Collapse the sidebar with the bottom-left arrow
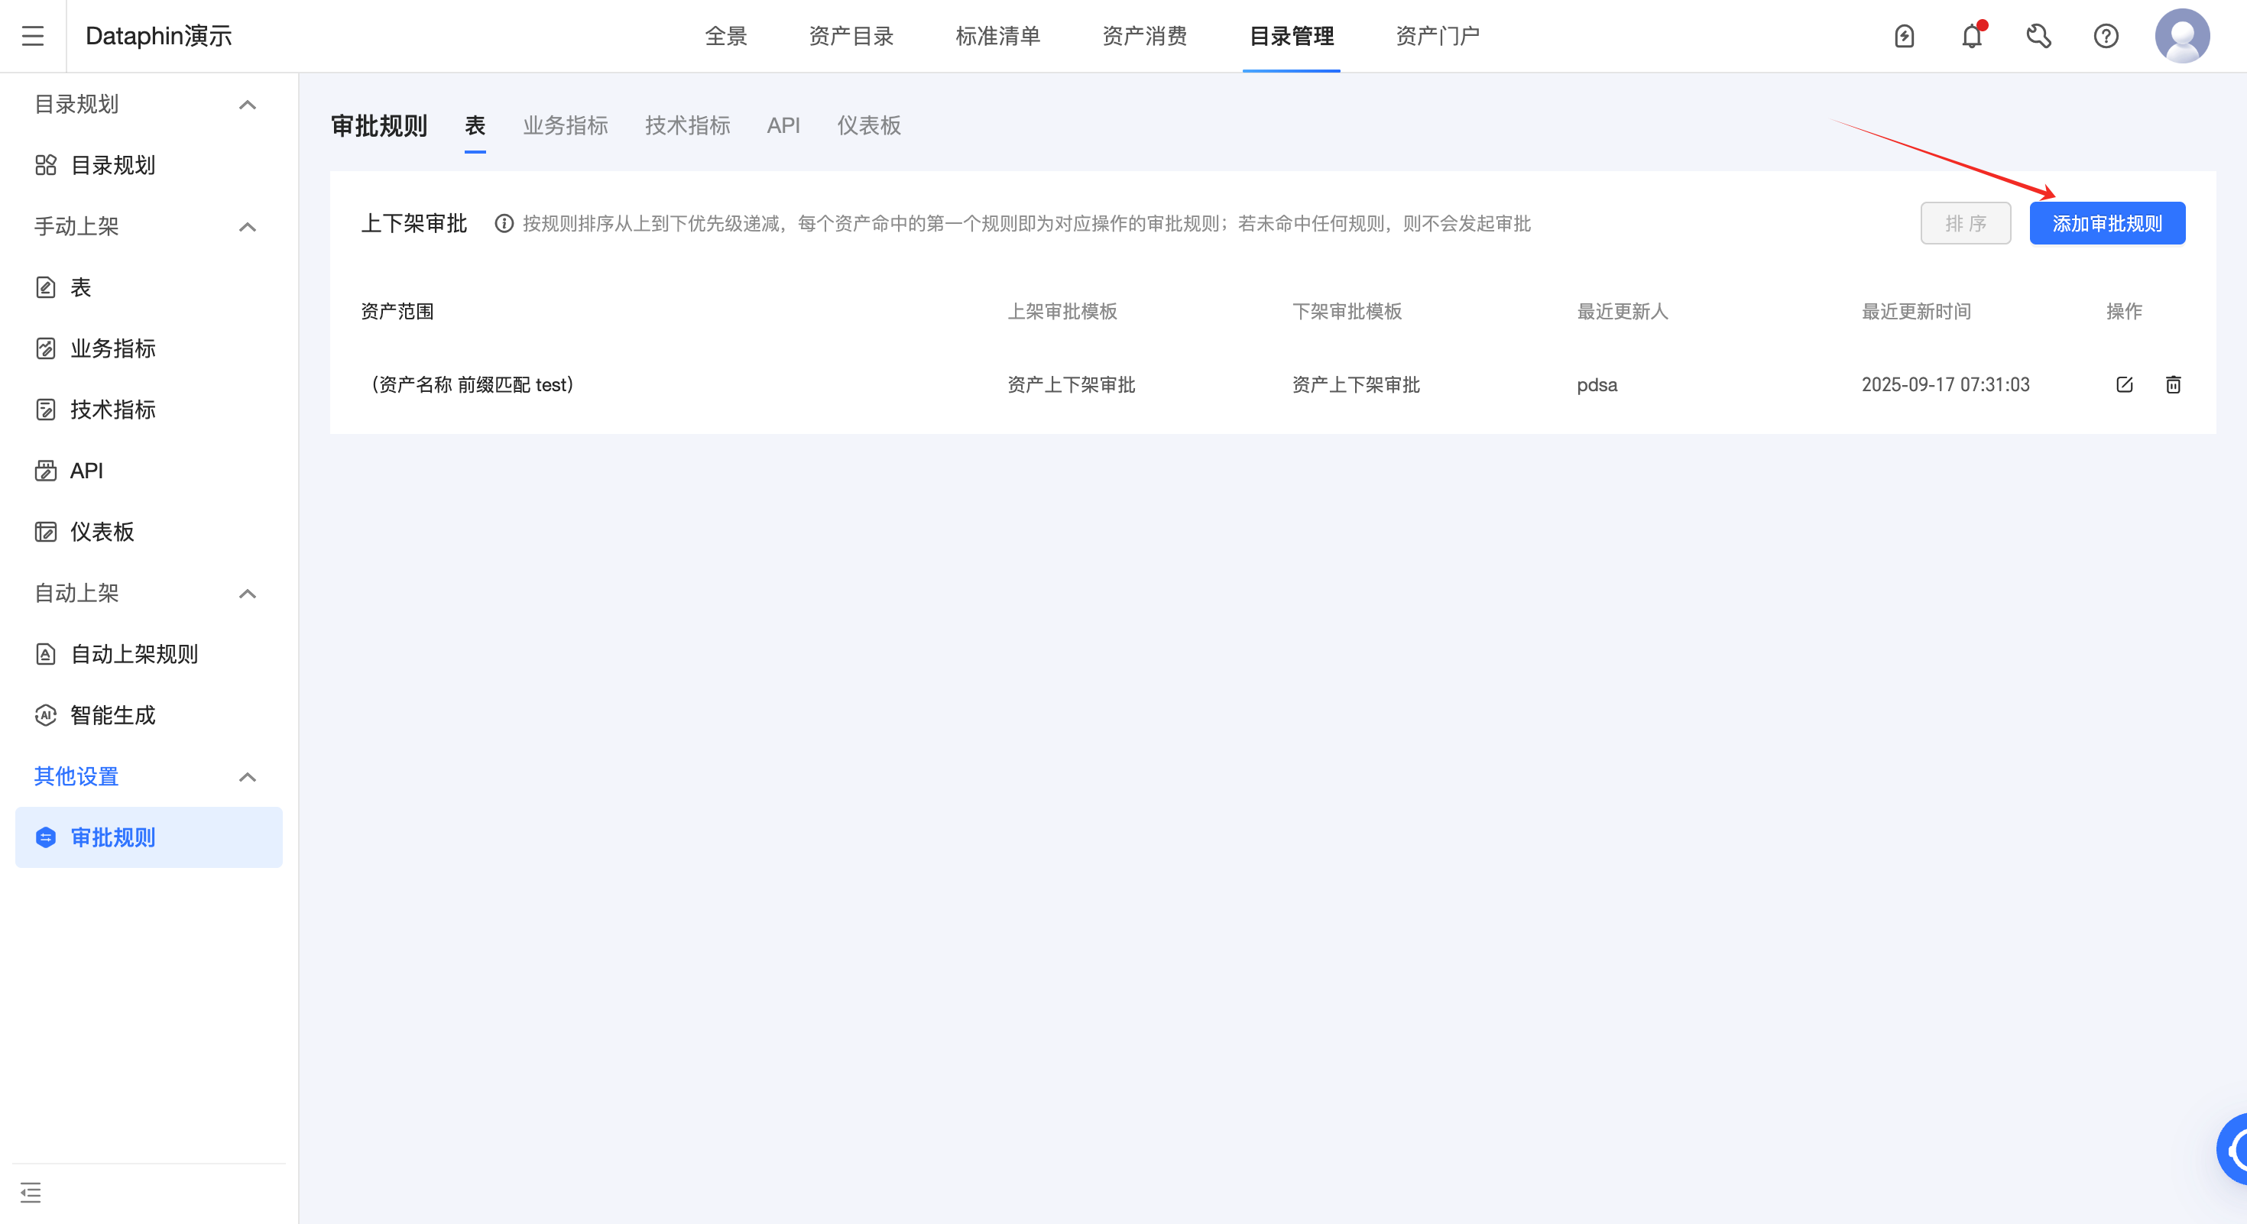Viewport: 2247px width, 1224px height. pyautogui.click(x=31, y=1193)
